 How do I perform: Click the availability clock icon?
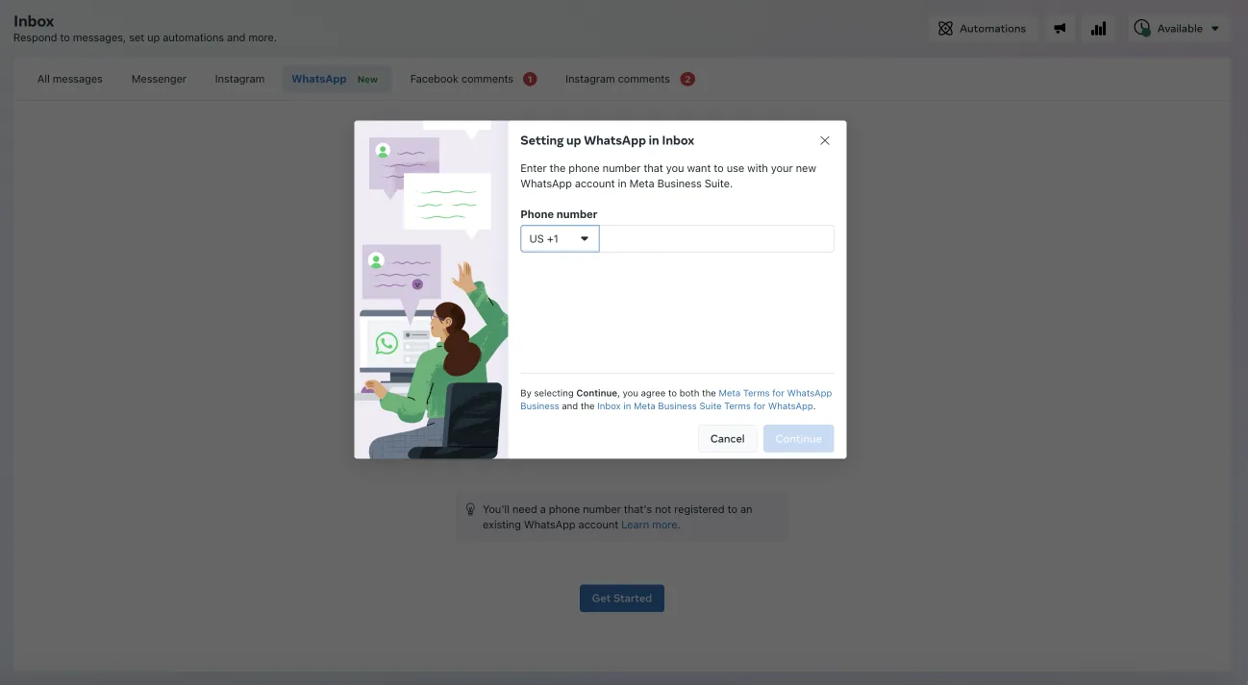[1142, 28]
